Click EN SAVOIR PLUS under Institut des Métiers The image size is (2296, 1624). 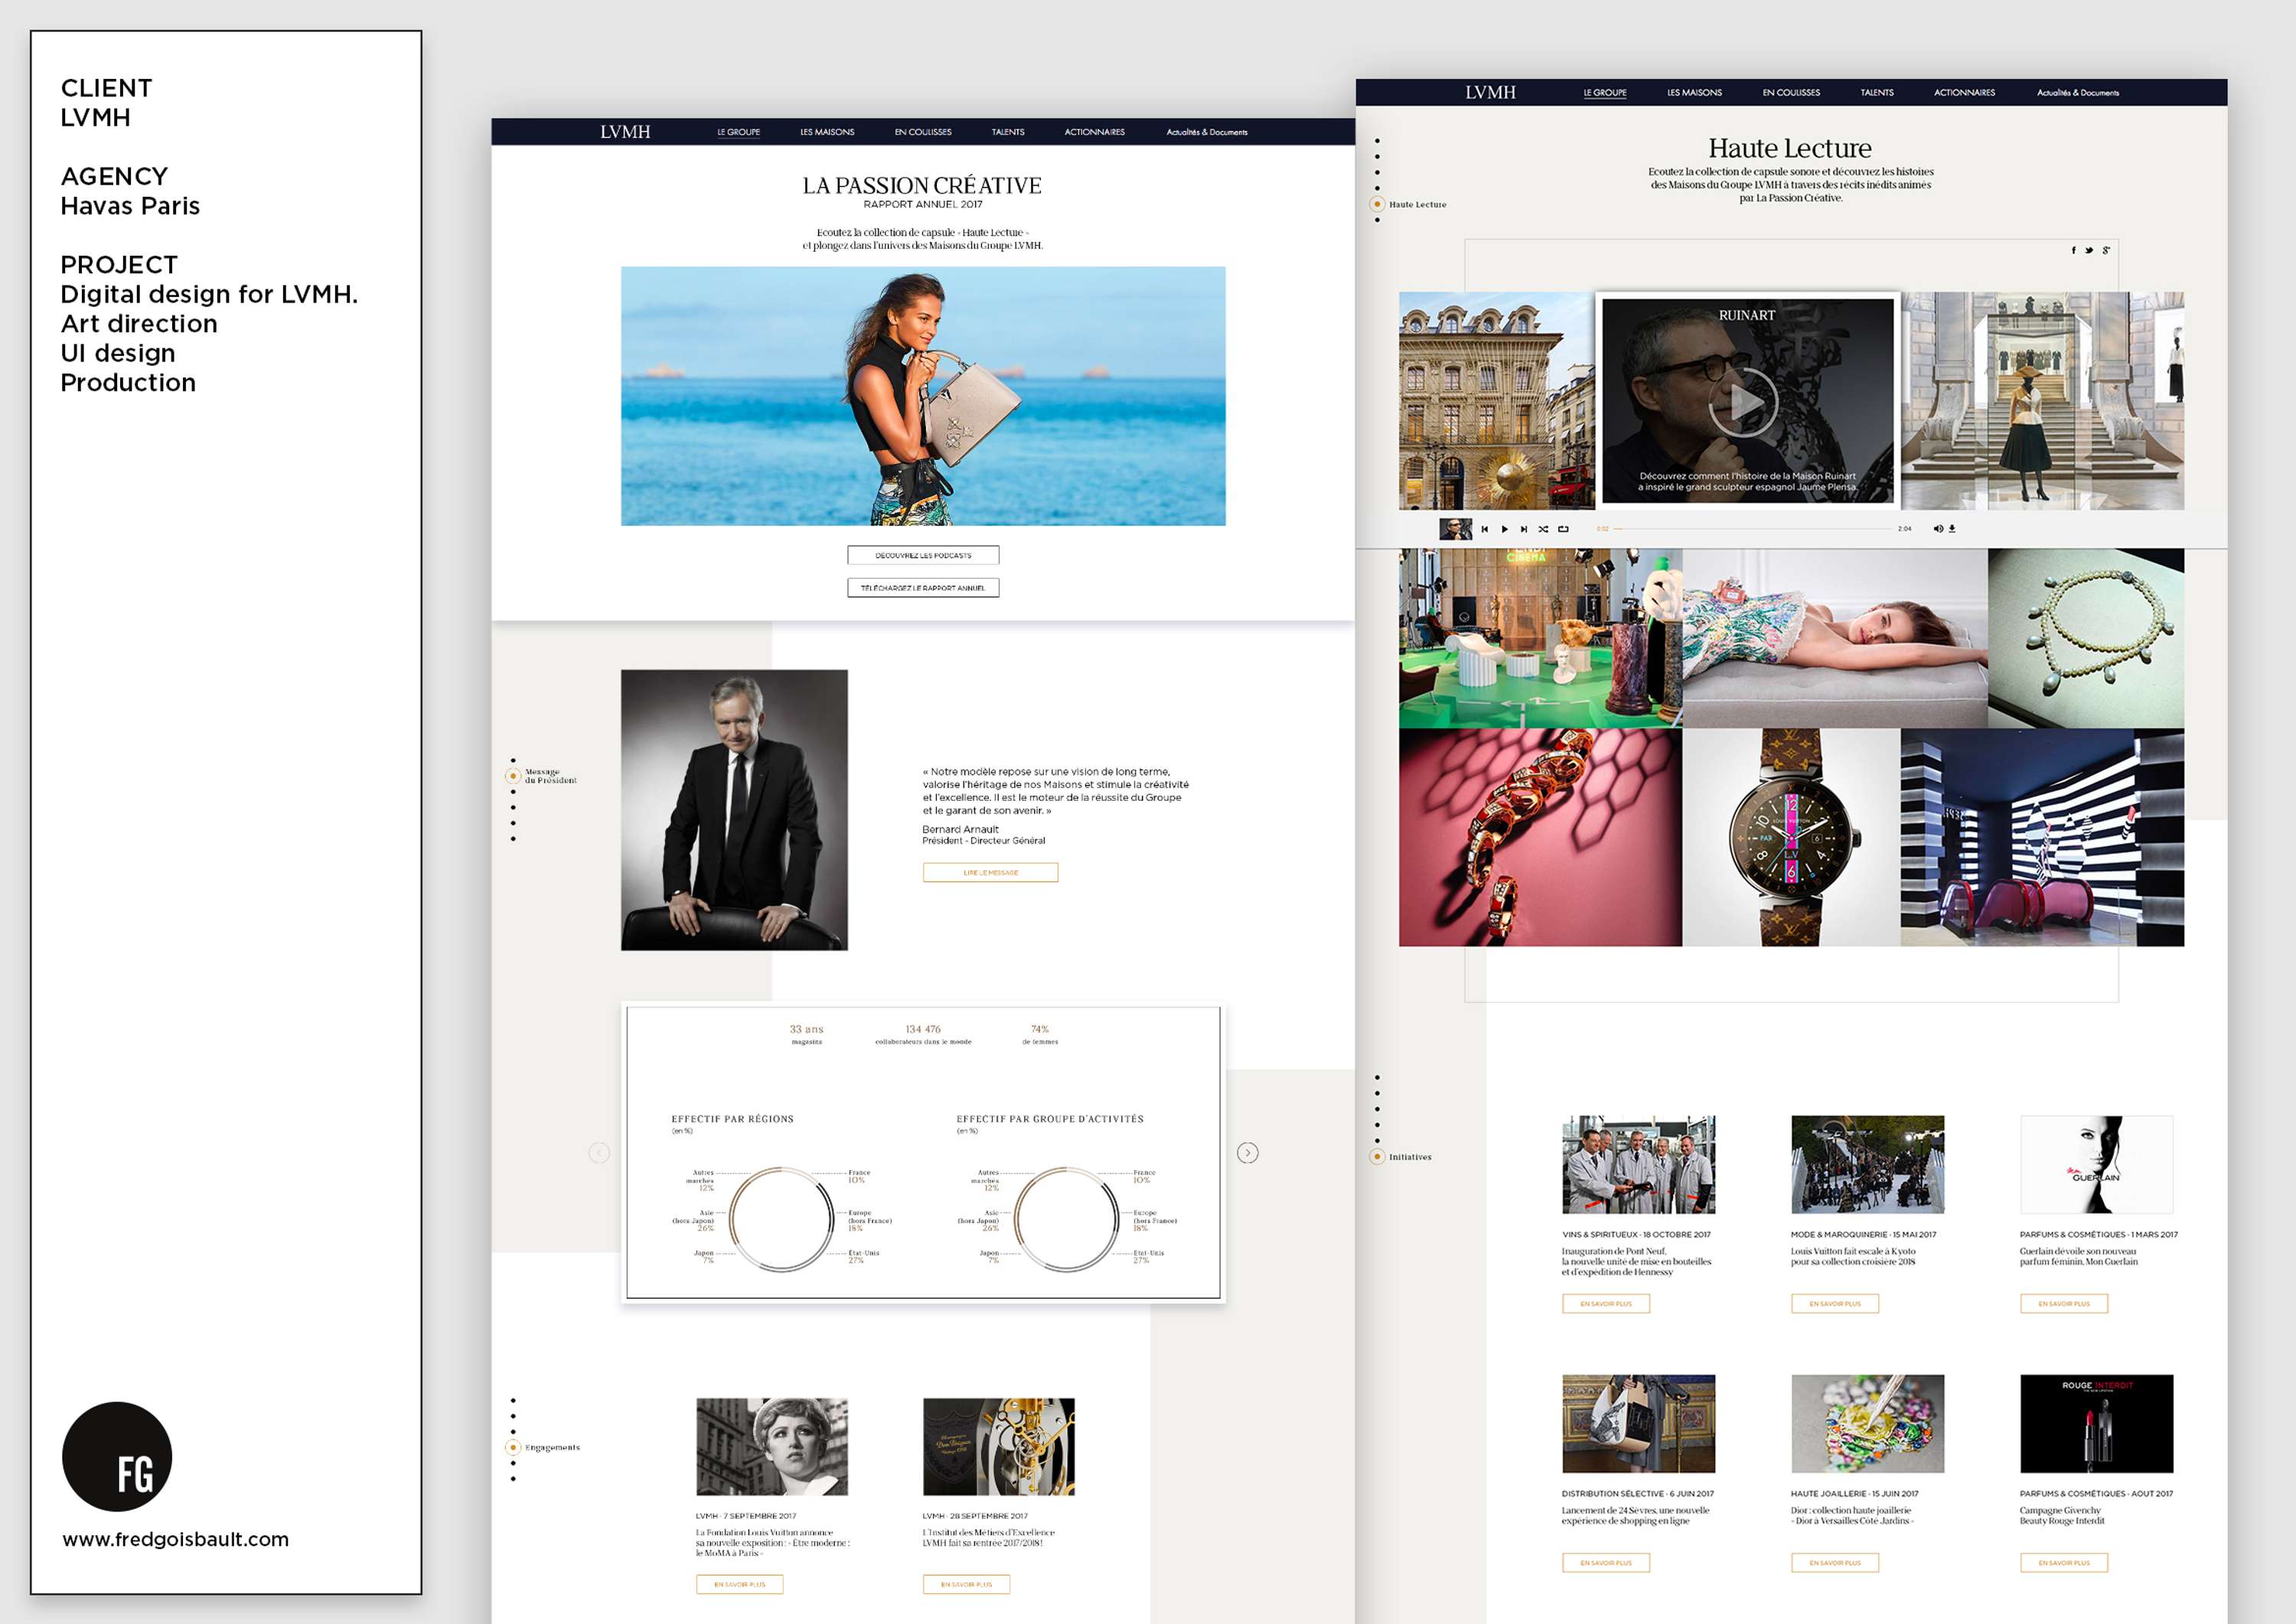pyautogui.click(x=966, y=1584)
